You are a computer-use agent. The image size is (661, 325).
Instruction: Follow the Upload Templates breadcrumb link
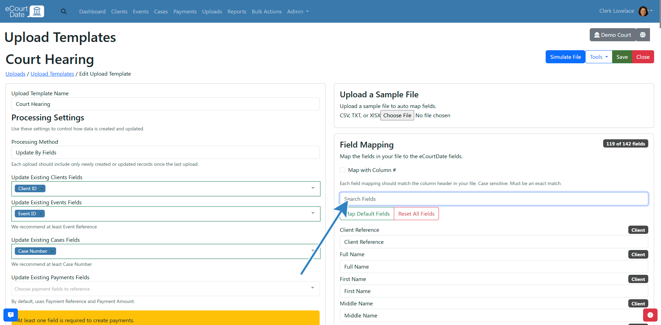pyautogui.click(x=52, y=74)
